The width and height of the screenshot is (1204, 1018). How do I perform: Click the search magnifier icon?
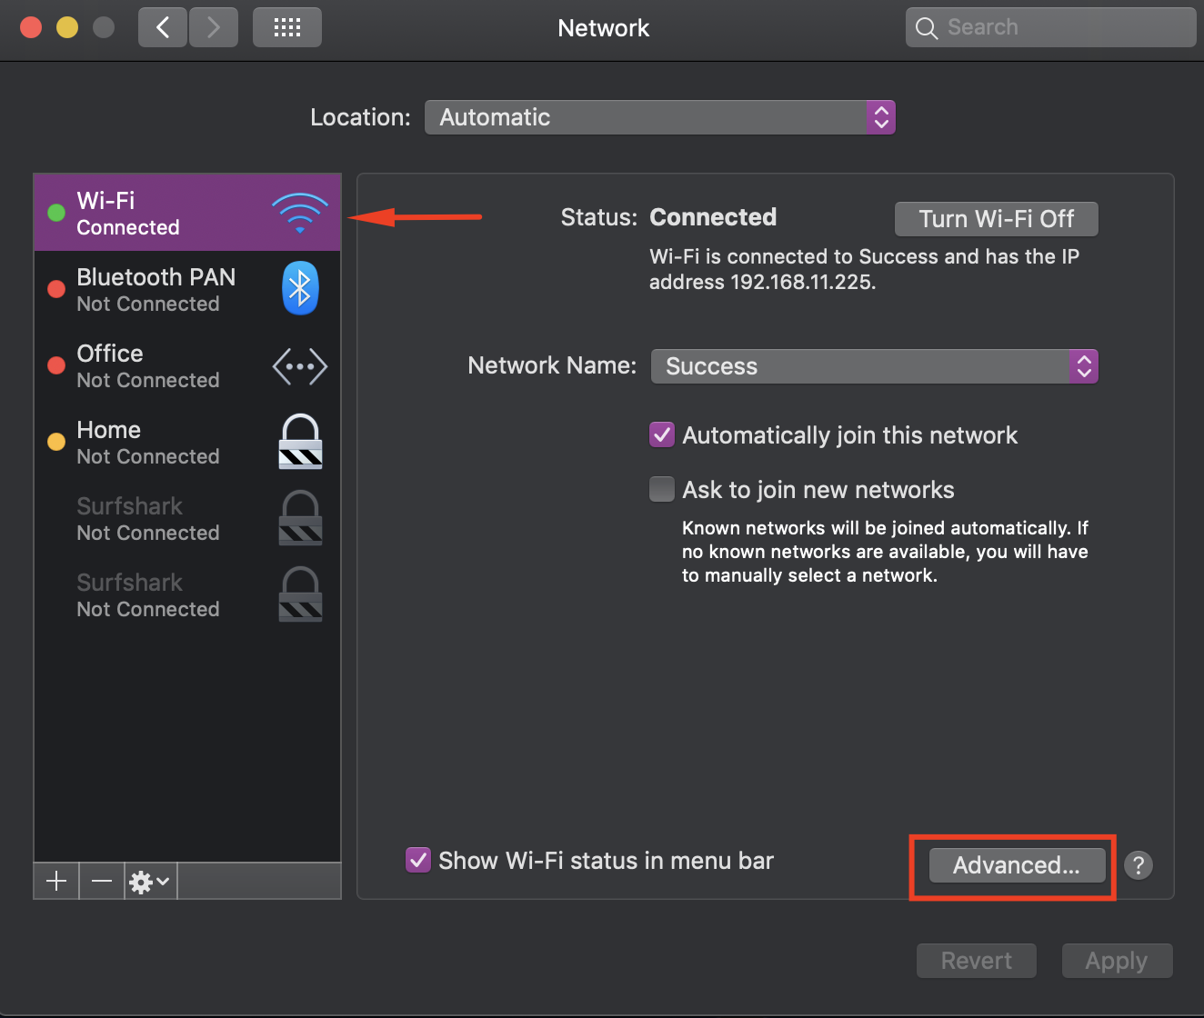pos(927,27)
